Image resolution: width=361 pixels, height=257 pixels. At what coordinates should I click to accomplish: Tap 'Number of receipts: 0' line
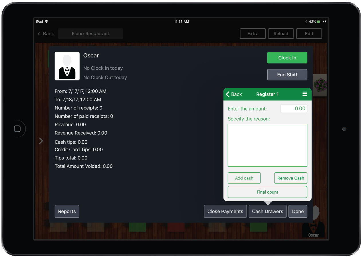tap(79, 108)
